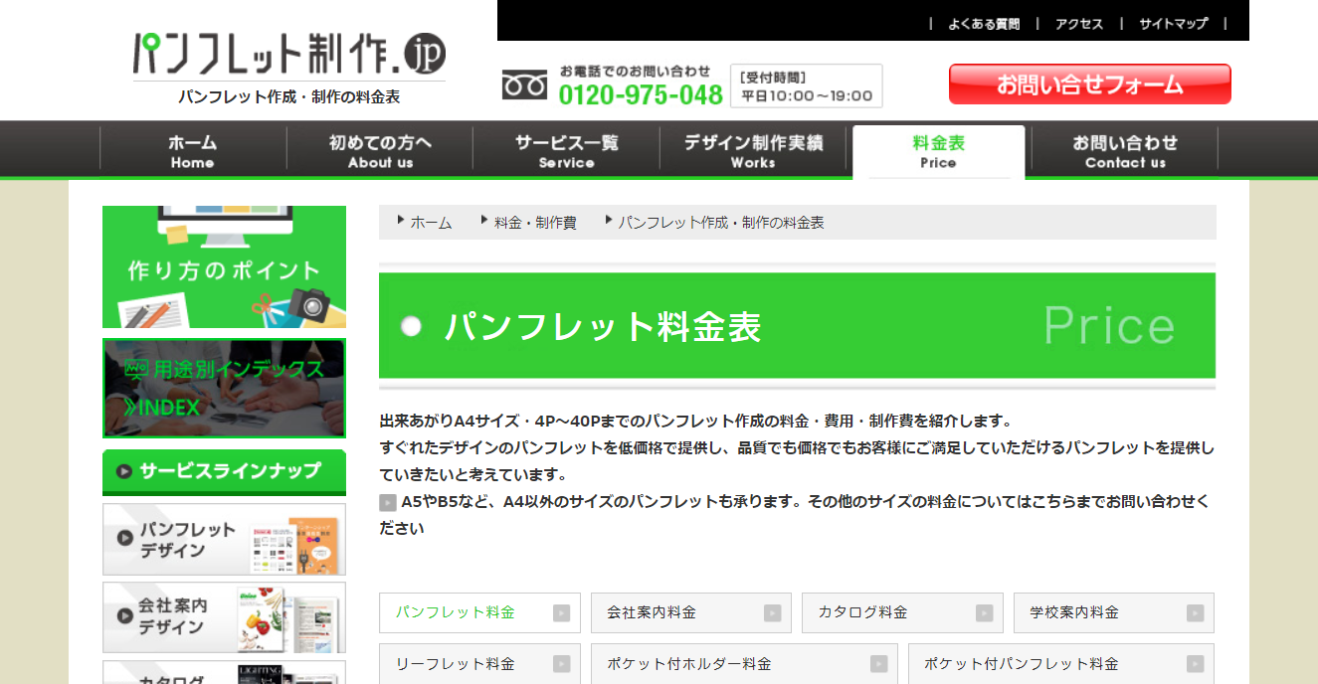
Task: Click the free-dial phone icon
Action: [x=524, y=85]
